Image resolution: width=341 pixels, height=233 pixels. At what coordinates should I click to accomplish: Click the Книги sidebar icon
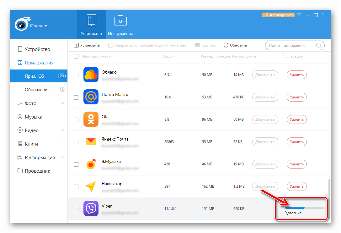[x=20, y=144]
